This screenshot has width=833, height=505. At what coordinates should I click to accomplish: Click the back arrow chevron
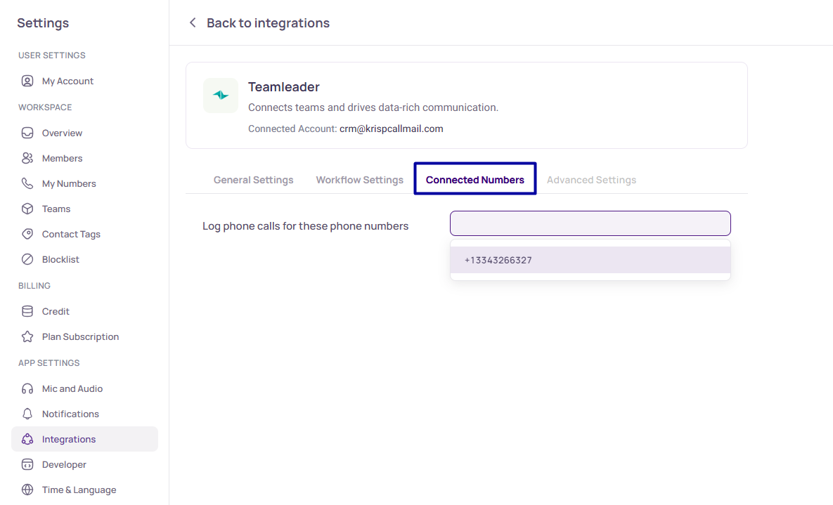click(x=193, y=23)
